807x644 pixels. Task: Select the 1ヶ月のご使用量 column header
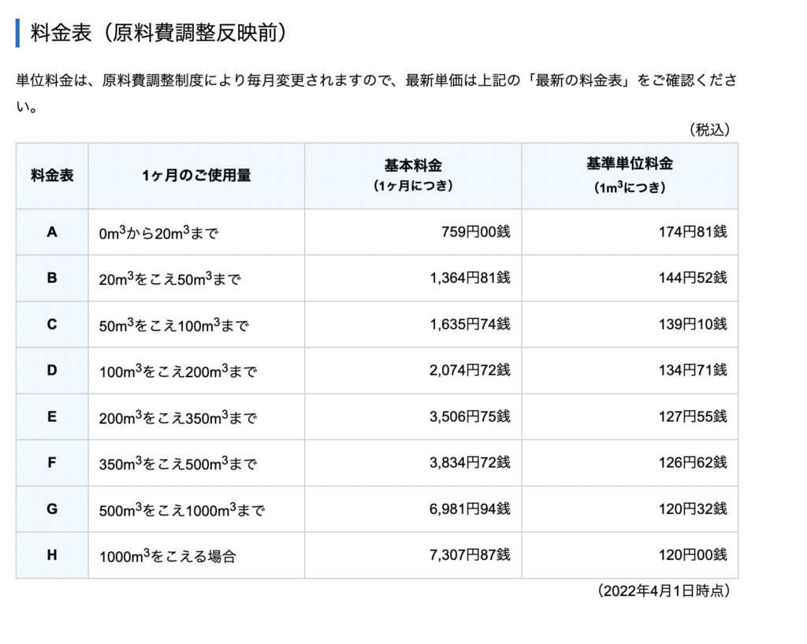(x=196, y=176)
